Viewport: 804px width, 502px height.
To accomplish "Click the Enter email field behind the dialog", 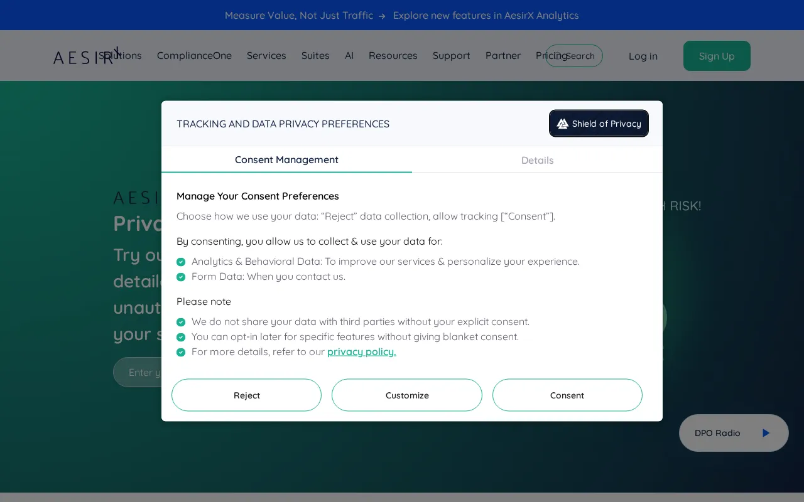I will (x=138, y=372).
